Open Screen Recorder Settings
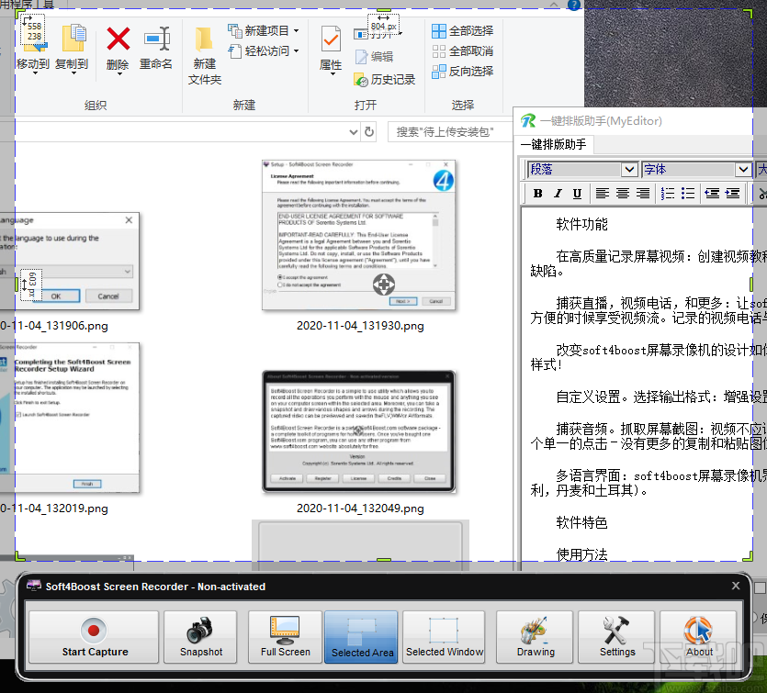Viewport: 767px width, 693px height. 615,637
